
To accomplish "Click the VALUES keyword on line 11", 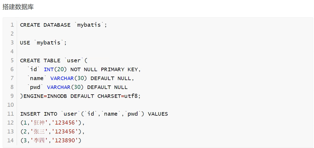I will click(x=158, y=114).
